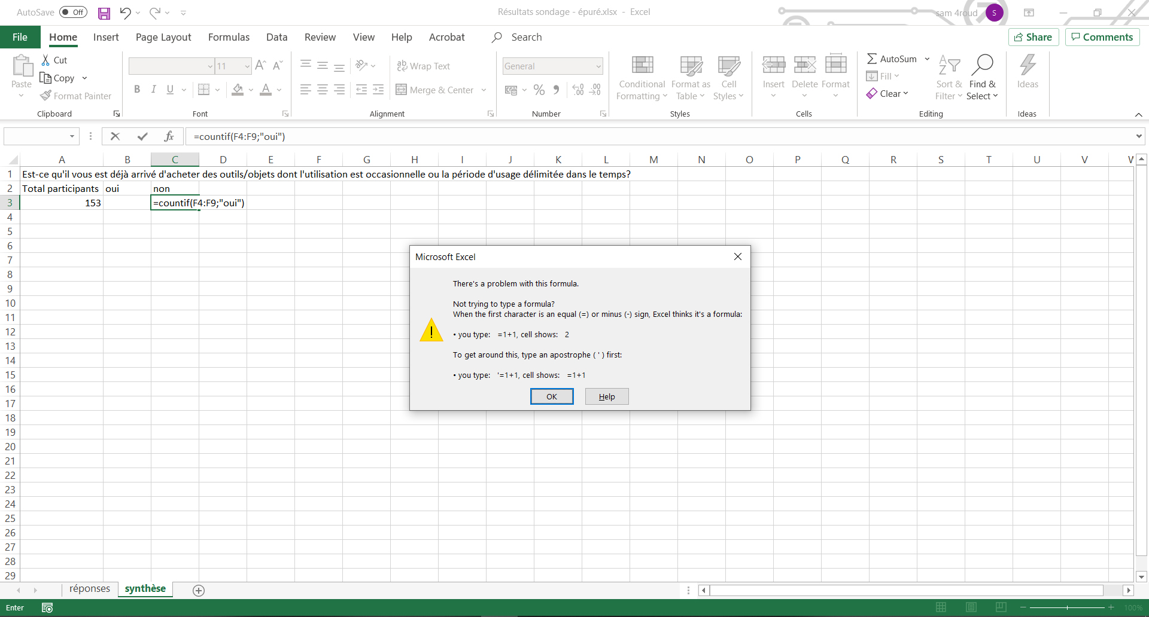
Task: Toggle Center horizontal alignment
Action: point(323,90)
